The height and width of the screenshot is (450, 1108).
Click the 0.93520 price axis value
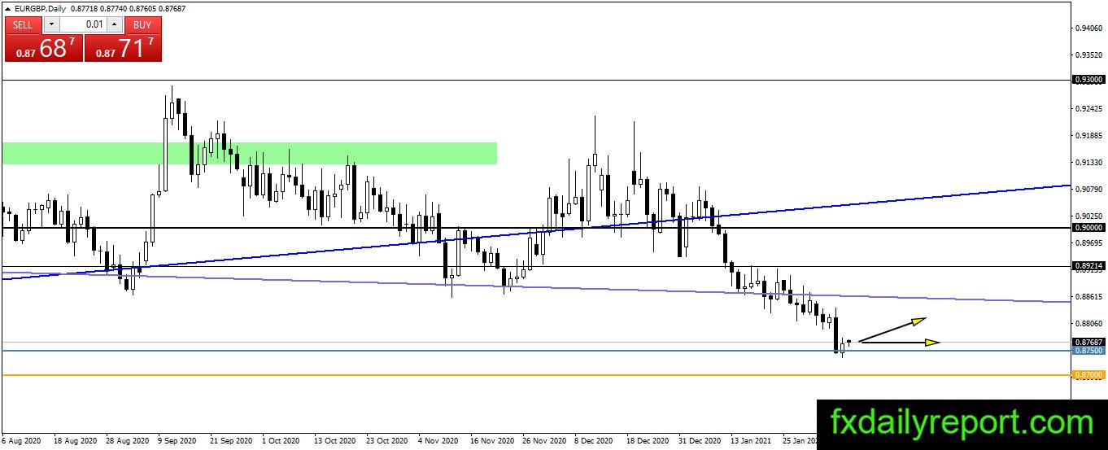coord(1088,55)
